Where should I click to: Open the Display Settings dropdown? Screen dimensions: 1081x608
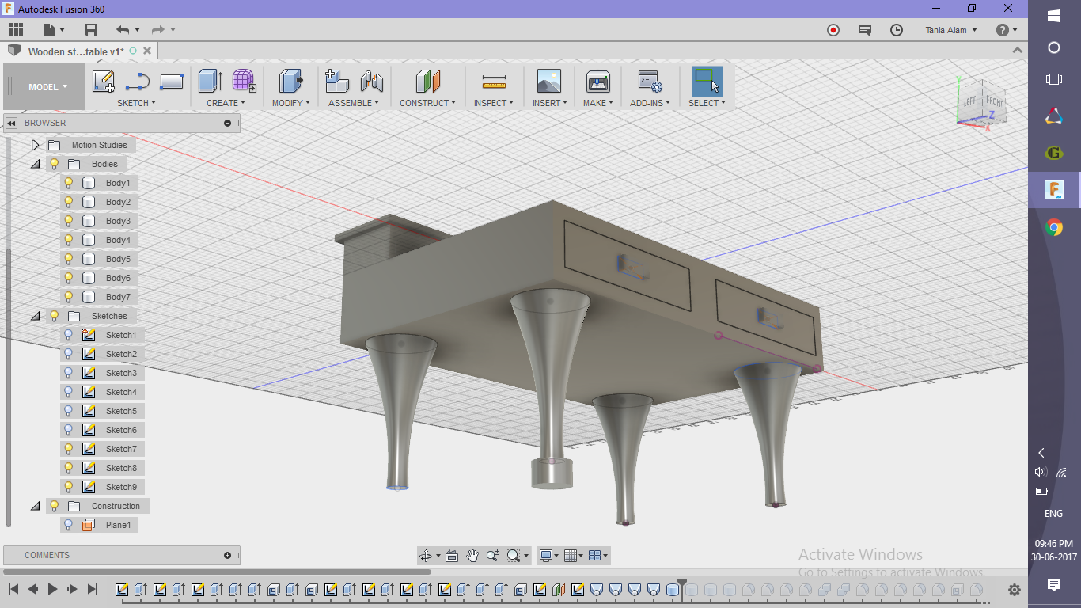548,556
